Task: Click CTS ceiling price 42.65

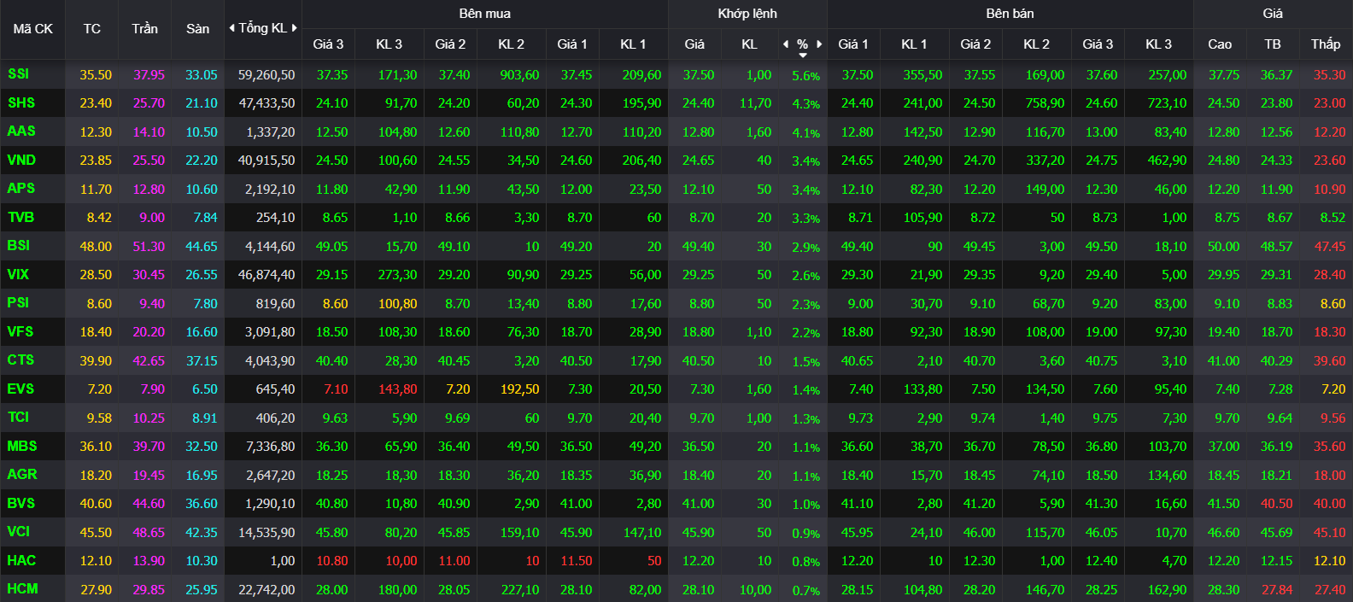Action: [149, 361]
